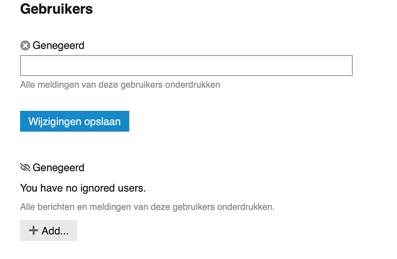Click the ignore eye-slash icon above ignored users message
This screenshot has width=397, height=259.
25,167
